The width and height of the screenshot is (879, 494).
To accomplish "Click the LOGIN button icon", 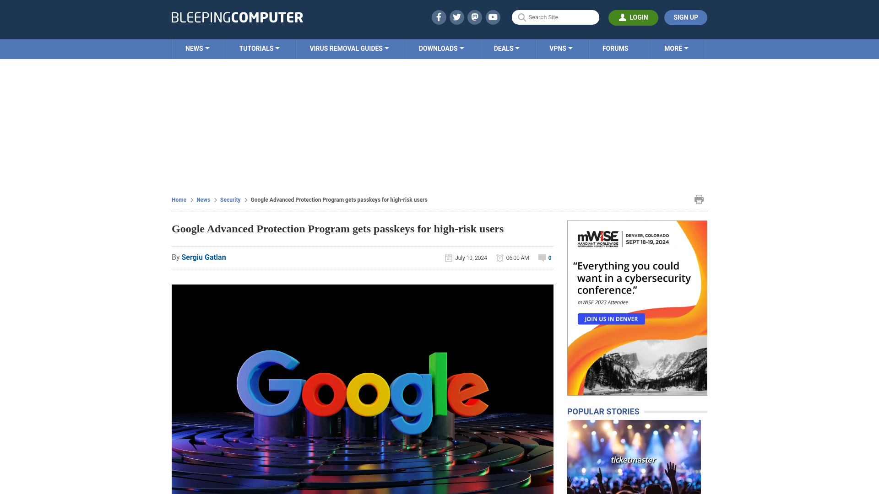I will (623, 17).
